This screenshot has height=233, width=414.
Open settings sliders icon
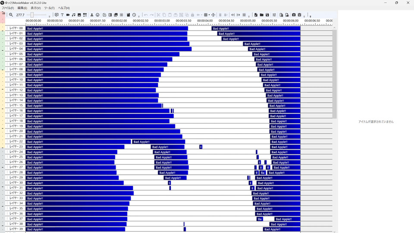coord(274,15)
